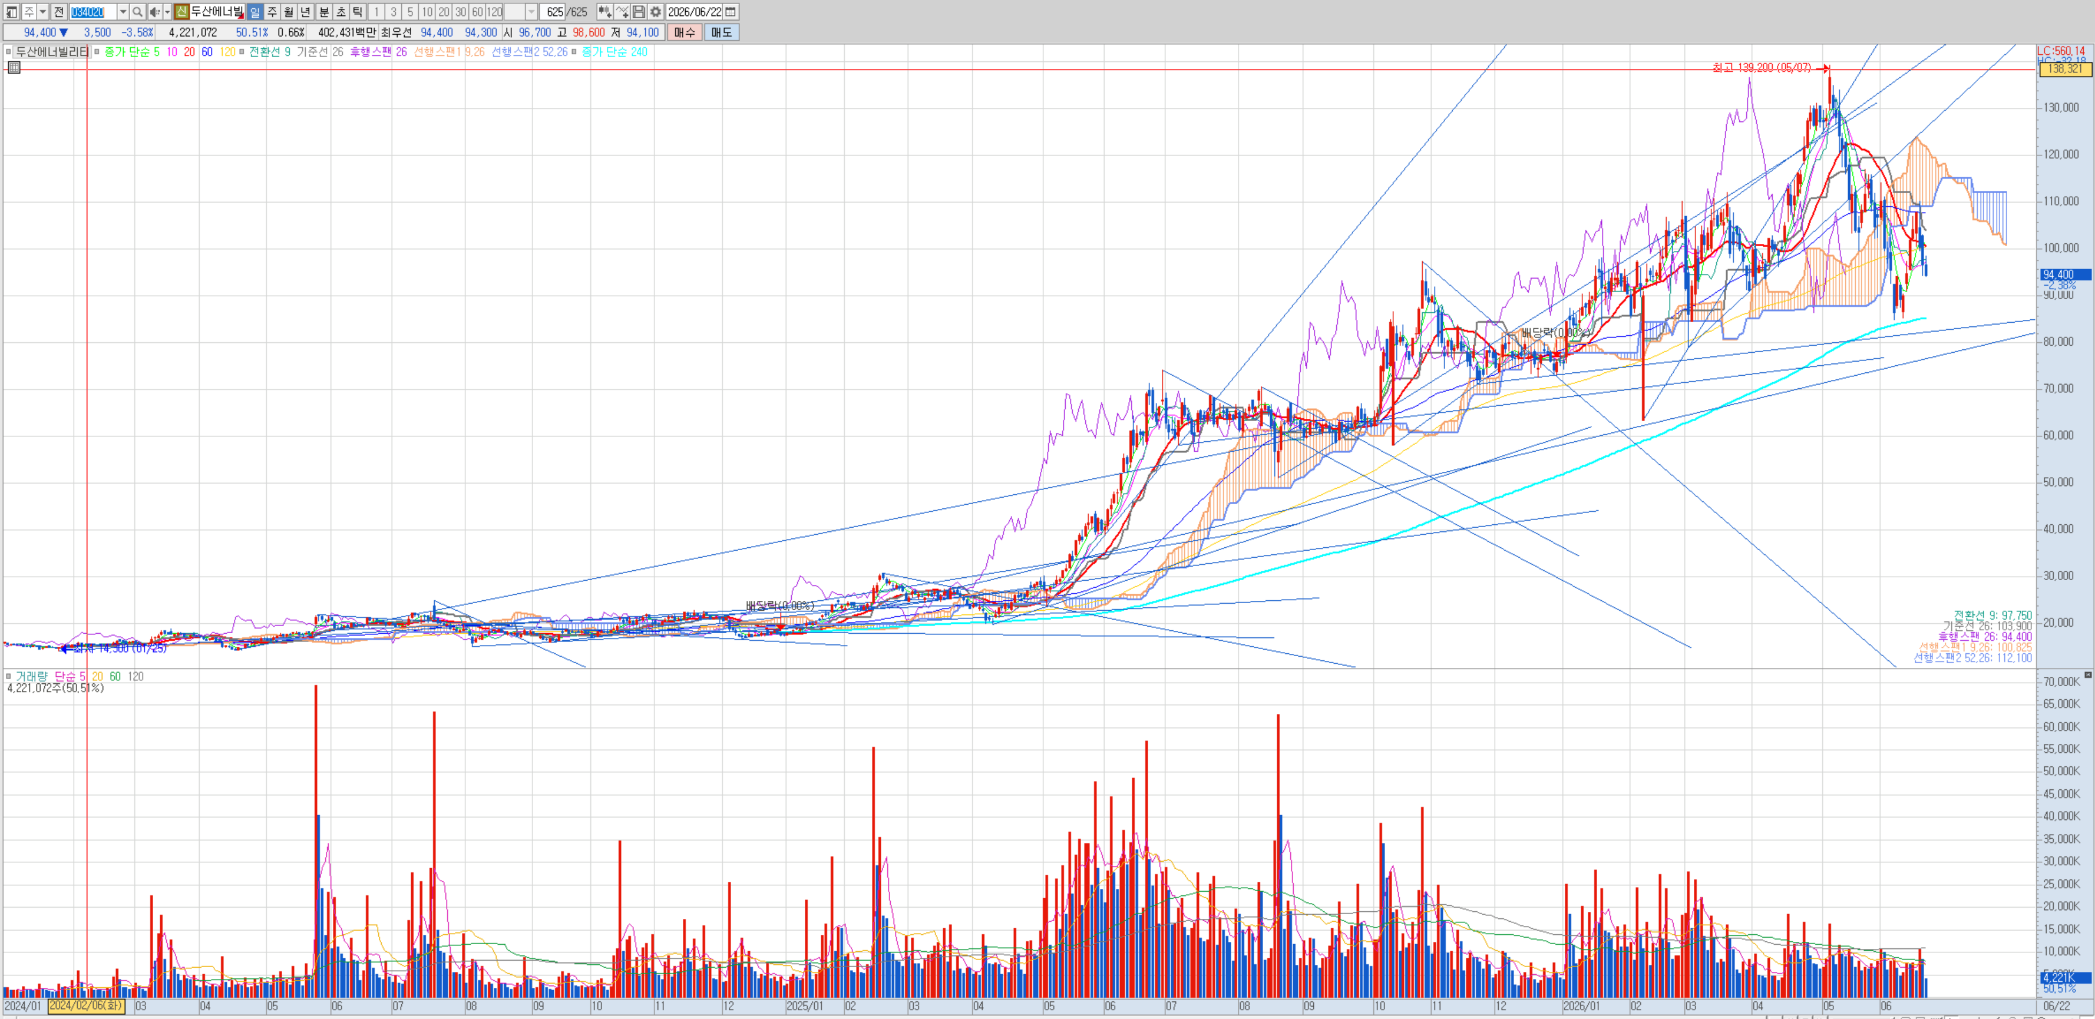The width and height of the screenshot is (2095, 1019).
Task: Toggle the 거래량 legend square
Action: pos(8,677)
